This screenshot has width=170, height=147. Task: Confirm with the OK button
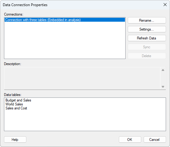click(130, 140)
